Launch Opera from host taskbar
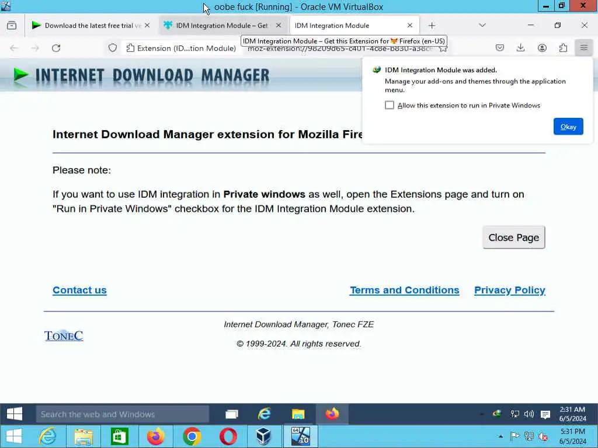The width and height of the screenshot is (598, 448). pyautogui.click(x=228, y=436)
